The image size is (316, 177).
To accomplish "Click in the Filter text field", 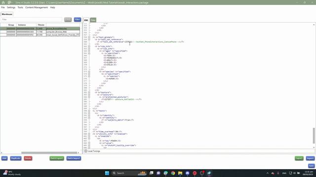I will click(x=32, y=20).
